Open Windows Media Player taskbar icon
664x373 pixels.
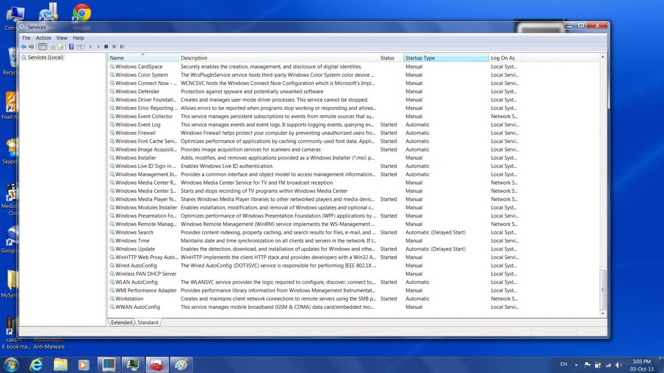[x=84, y=365]
